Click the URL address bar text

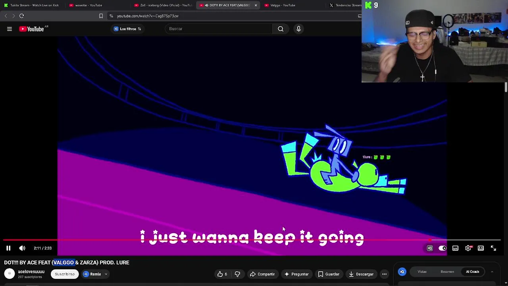[148, 16]
